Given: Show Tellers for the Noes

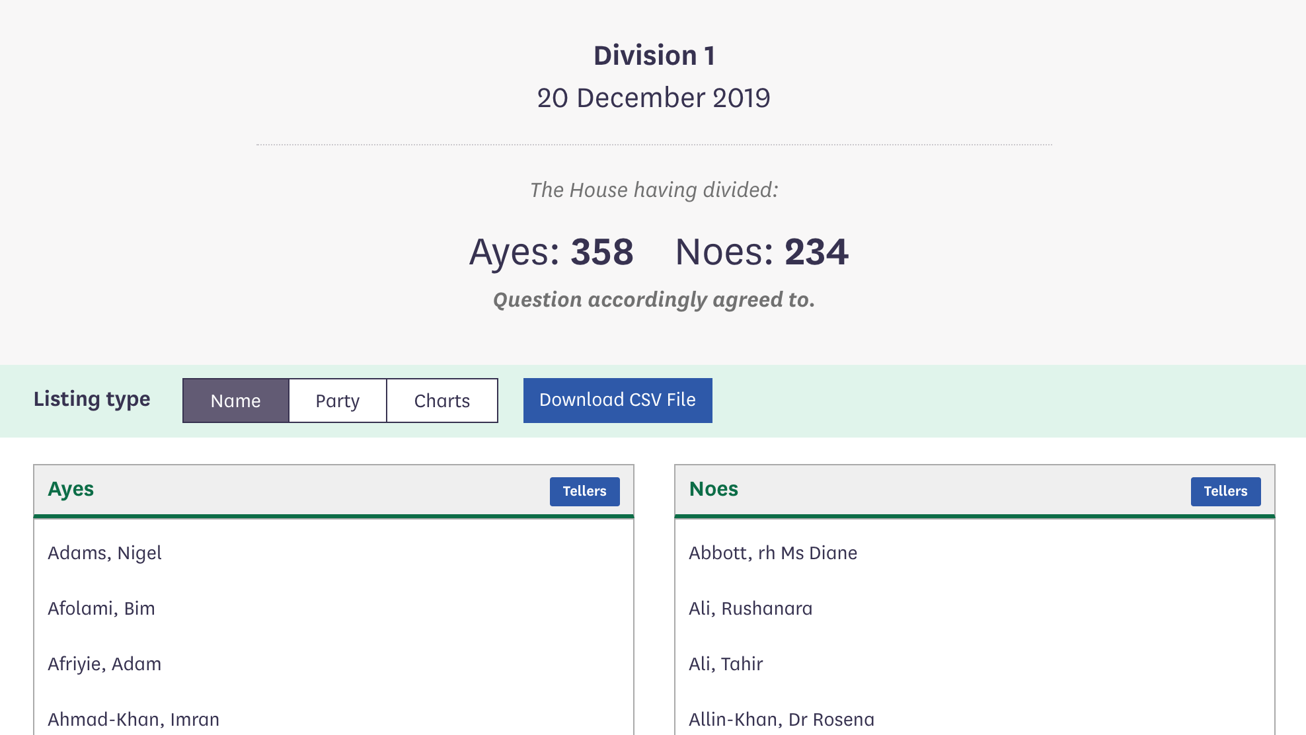Looking at the screenshot, I should point(1225,491).
